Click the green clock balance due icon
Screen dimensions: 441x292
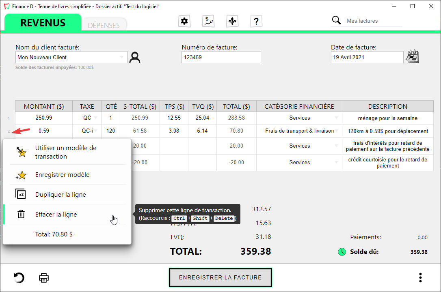(x=342, y=252)
